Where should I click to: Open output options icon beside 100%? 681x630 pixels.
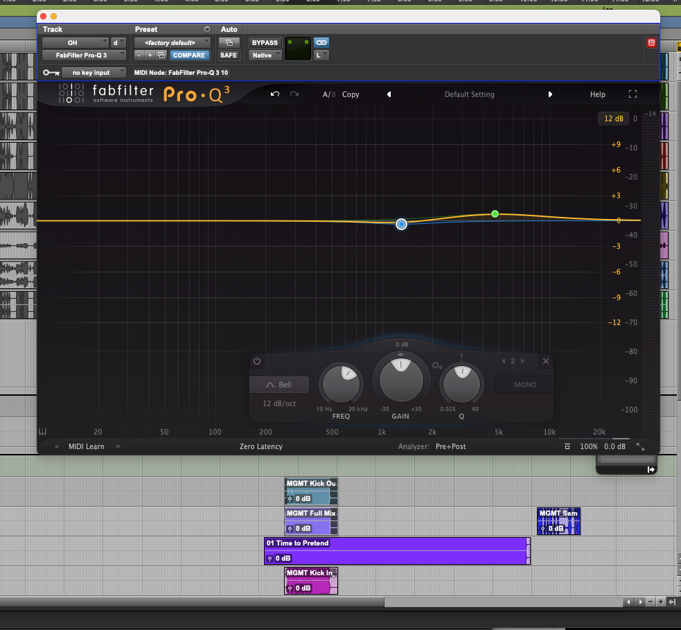pos(567,446)
